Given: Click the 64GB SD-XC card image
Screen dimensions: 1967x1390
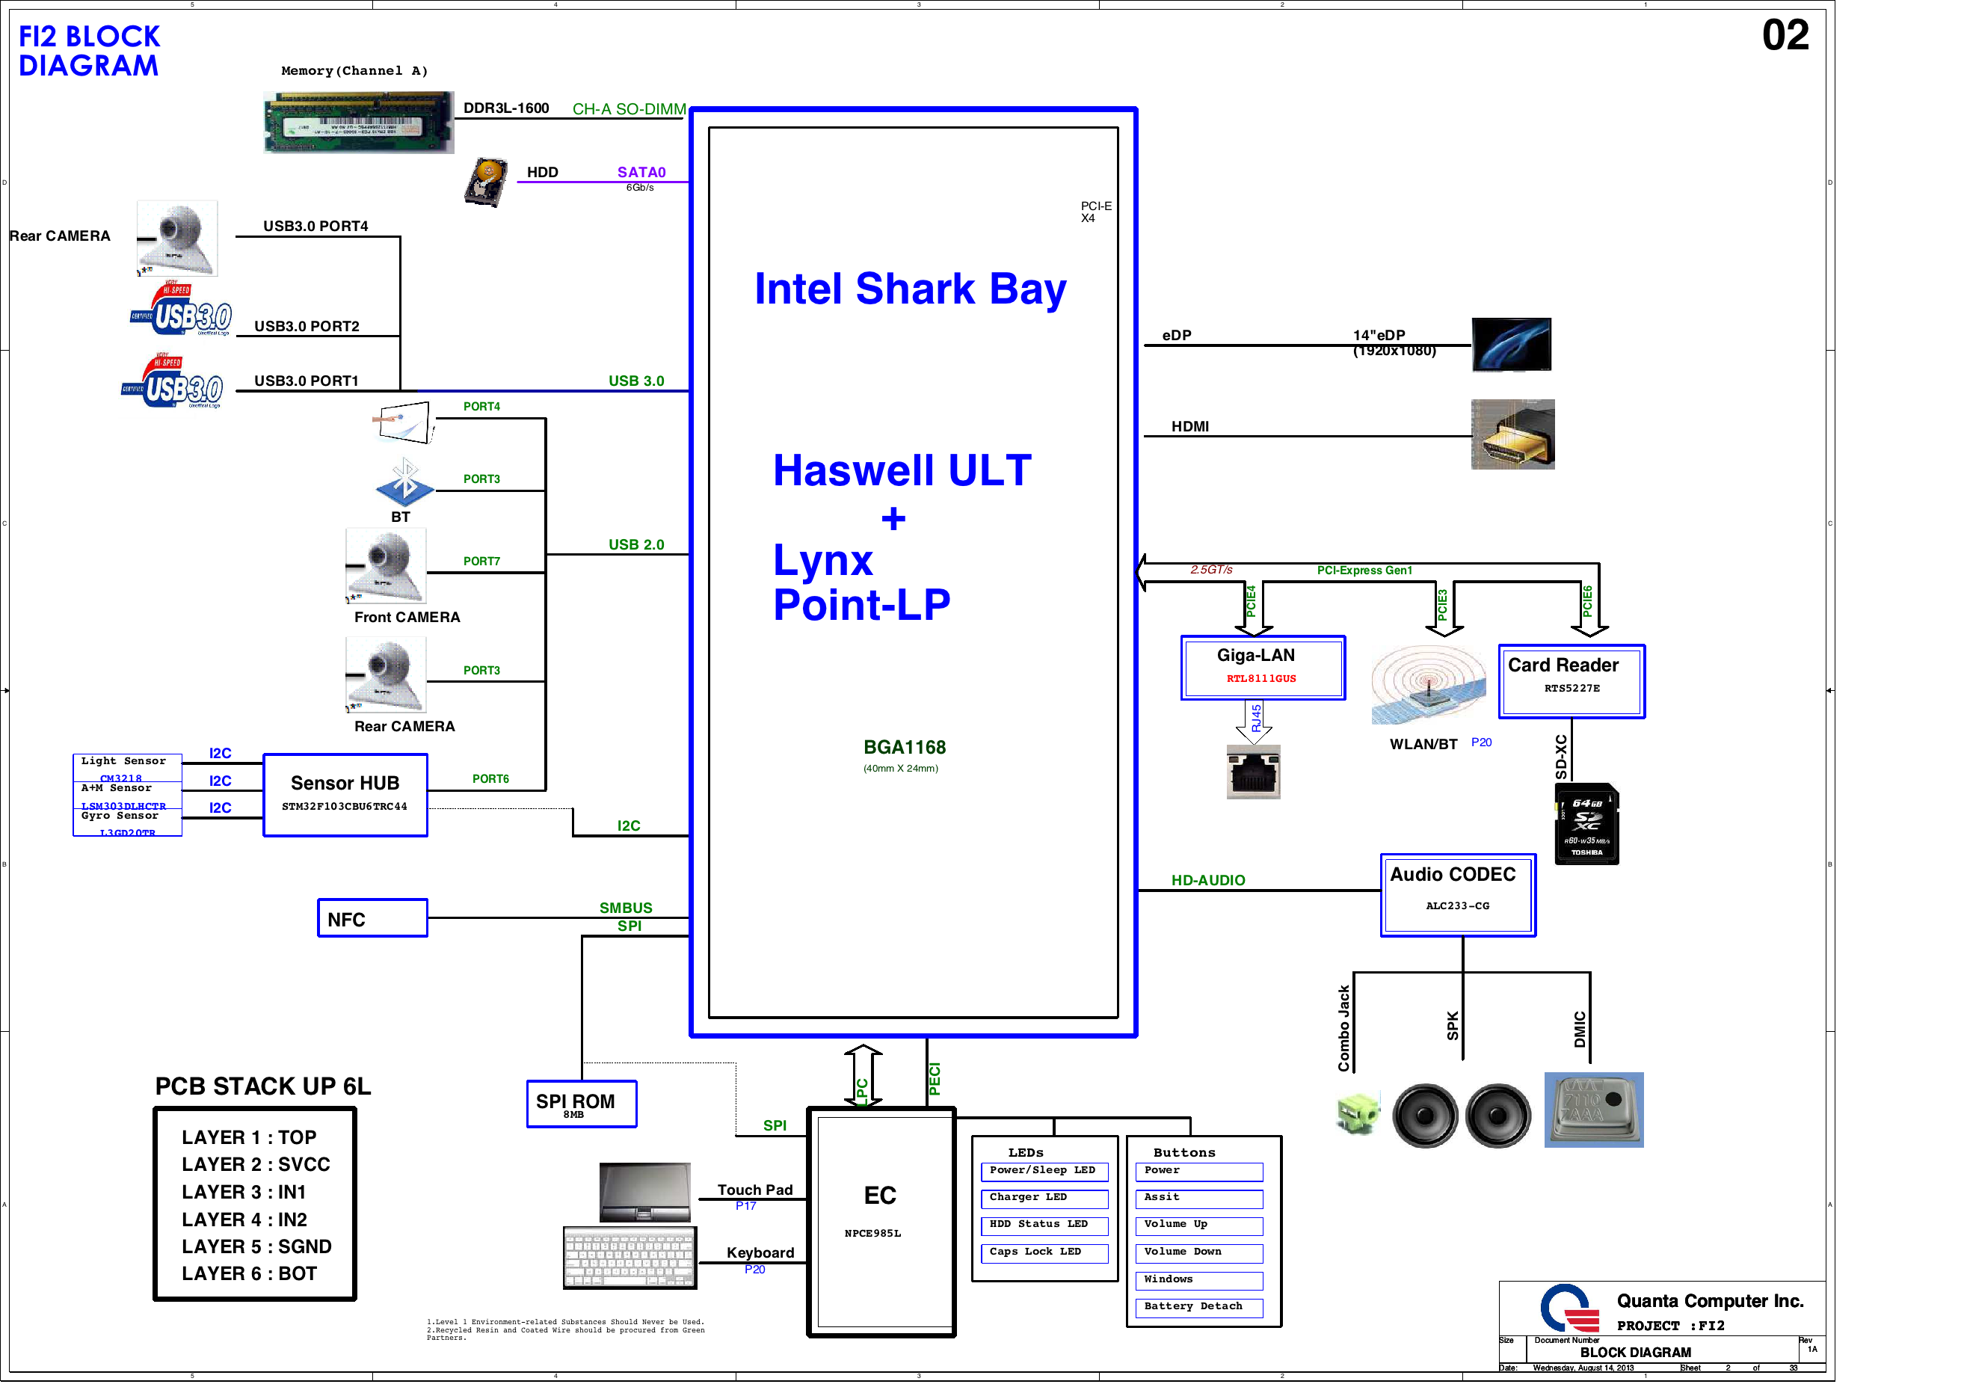Looking at the screenshot, I should click(1586, 823).
